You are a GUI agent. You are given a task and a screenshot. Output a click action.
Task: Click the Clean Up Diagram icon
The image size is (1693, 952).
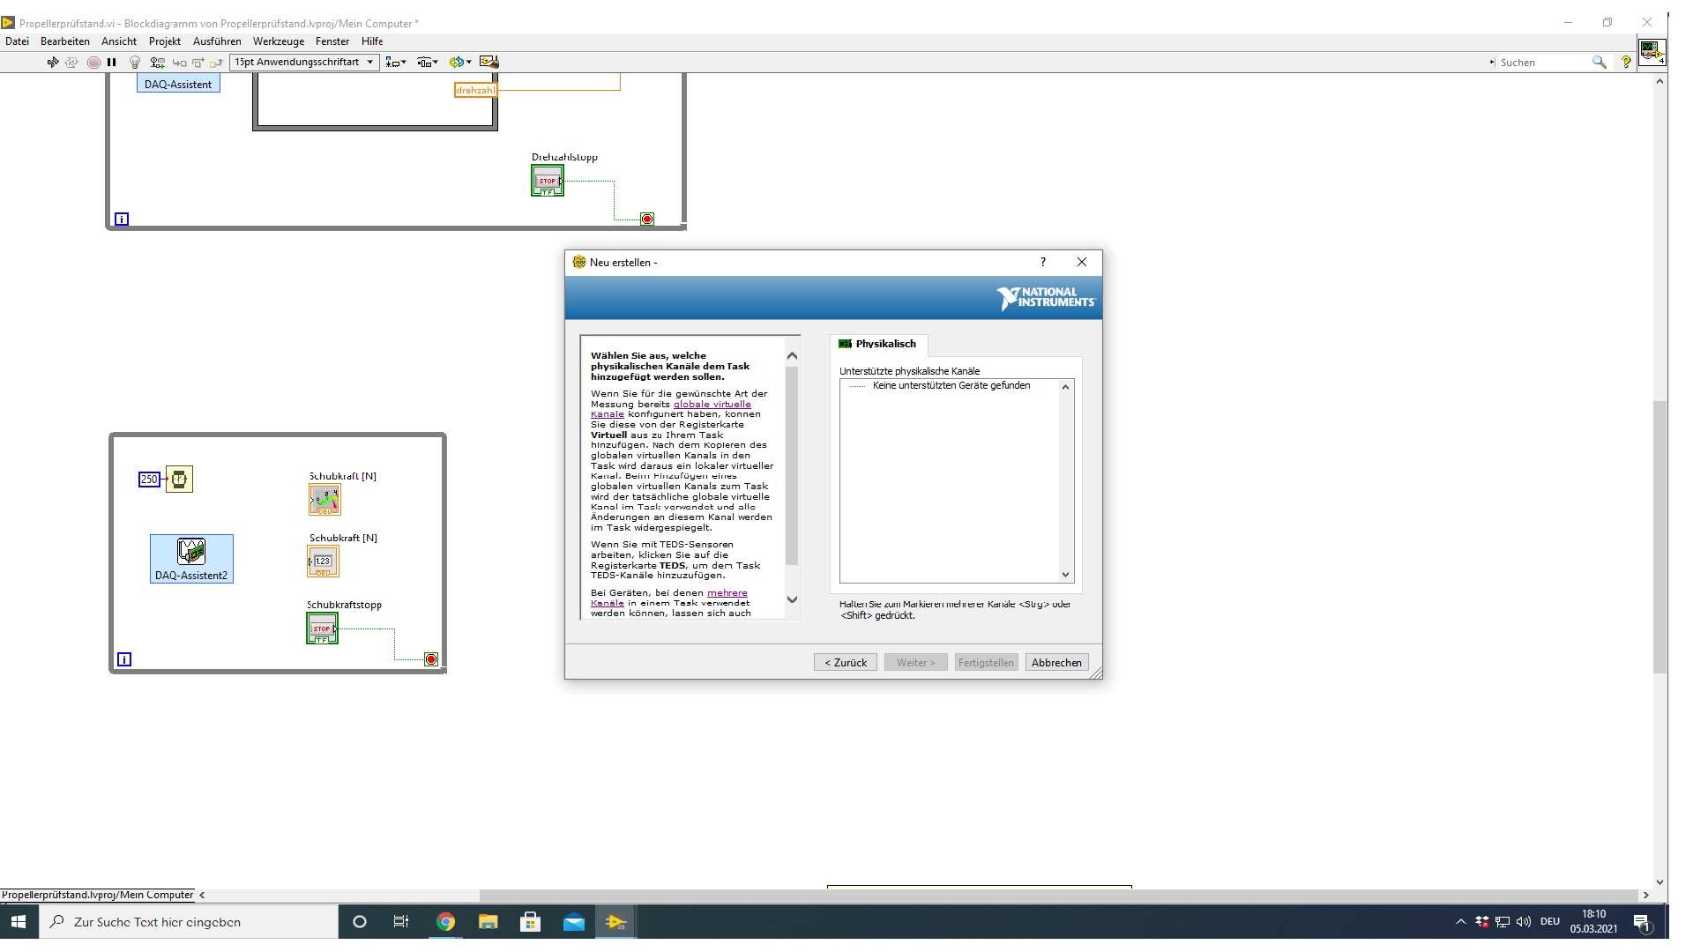489,63
